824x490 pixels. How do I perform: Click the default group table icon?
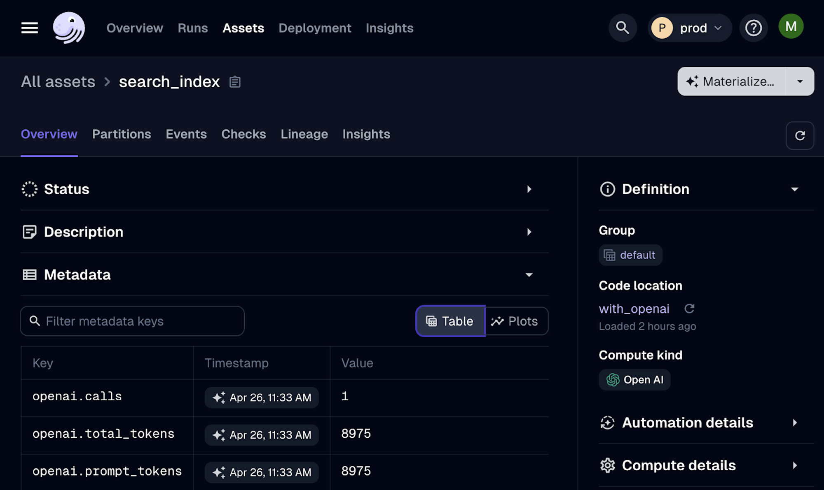(x=609, y=255)
